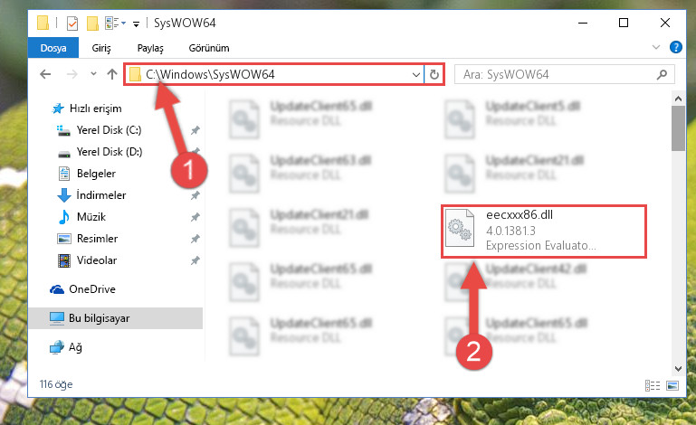Image resolution: width=696 pixels, height=425 pixels.
Task: Switch to details view layout icon
Action: pyautogui.click(x=653, y=385)
